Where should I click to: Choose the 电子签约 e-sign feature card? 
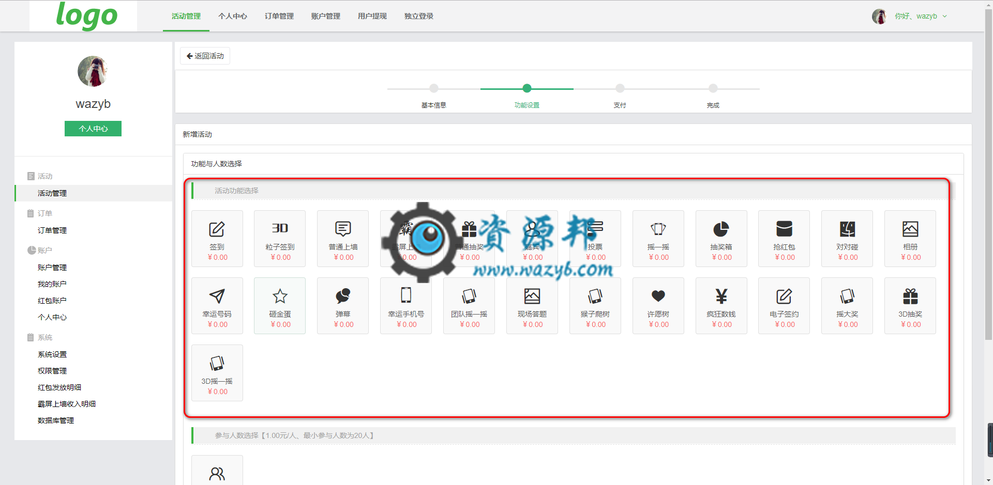tap(784, 306)
